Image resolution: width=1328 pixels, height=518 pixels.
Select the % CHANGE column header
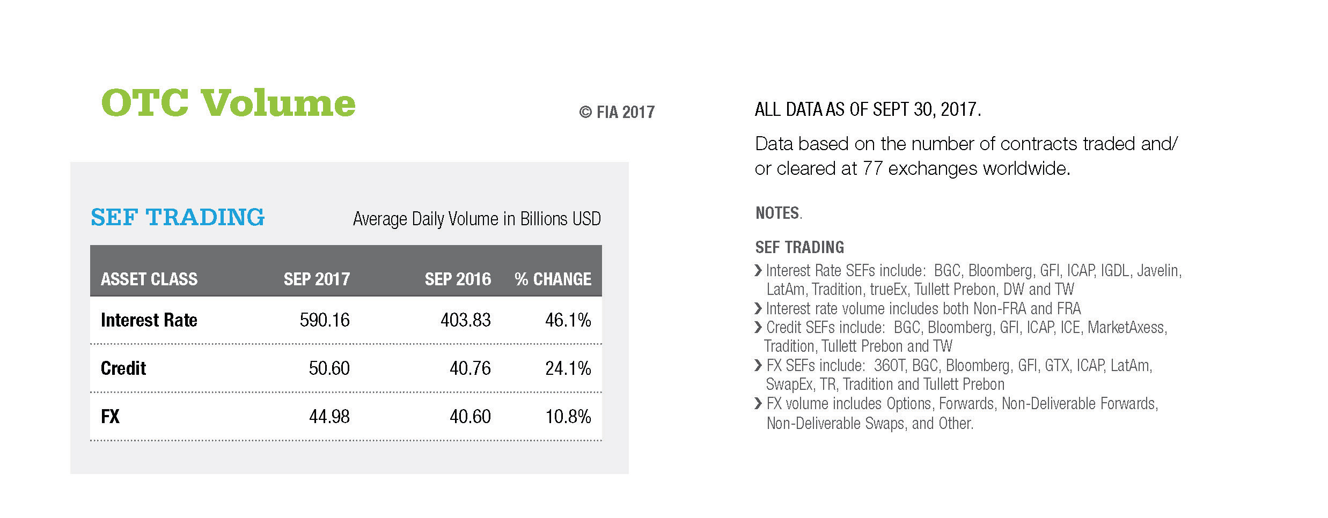[553, 279]
